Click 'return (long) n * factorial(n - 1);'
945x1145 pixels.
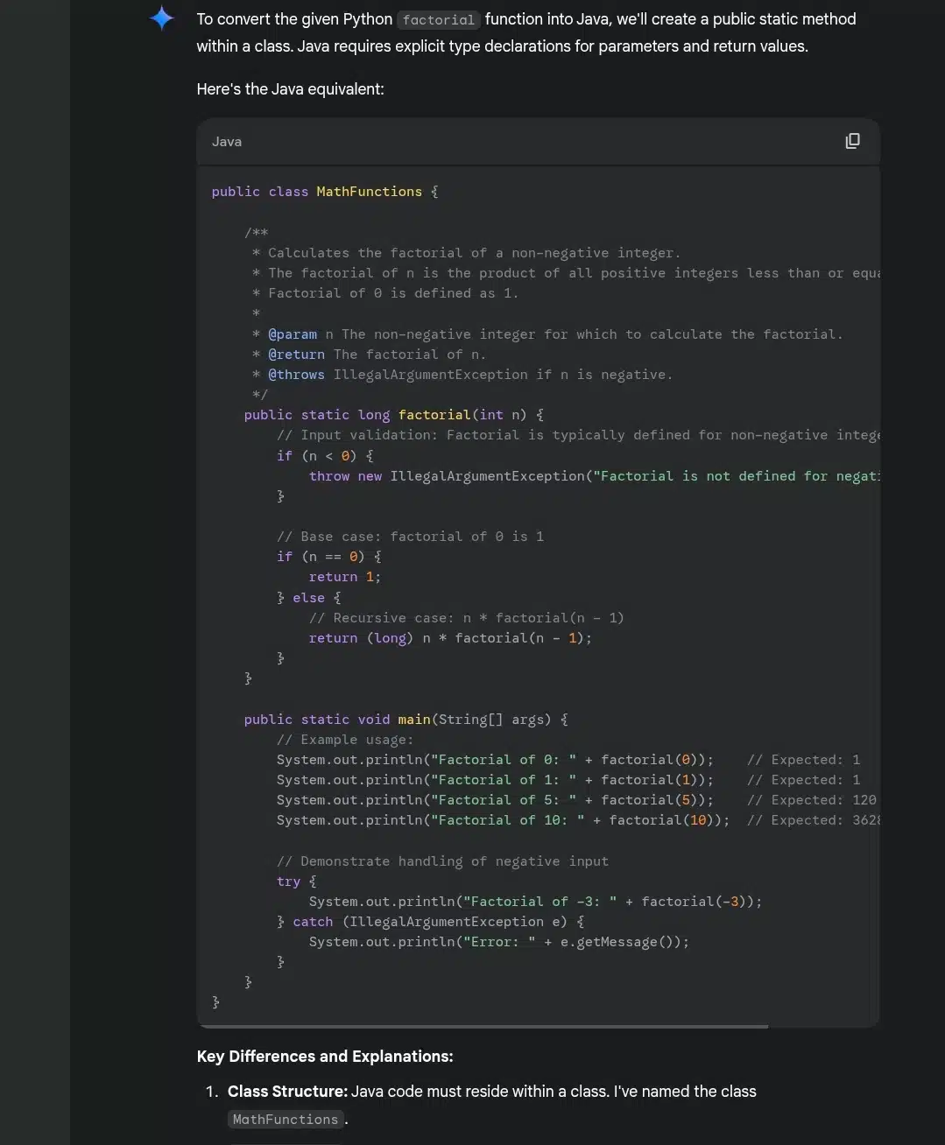point(451,638)
